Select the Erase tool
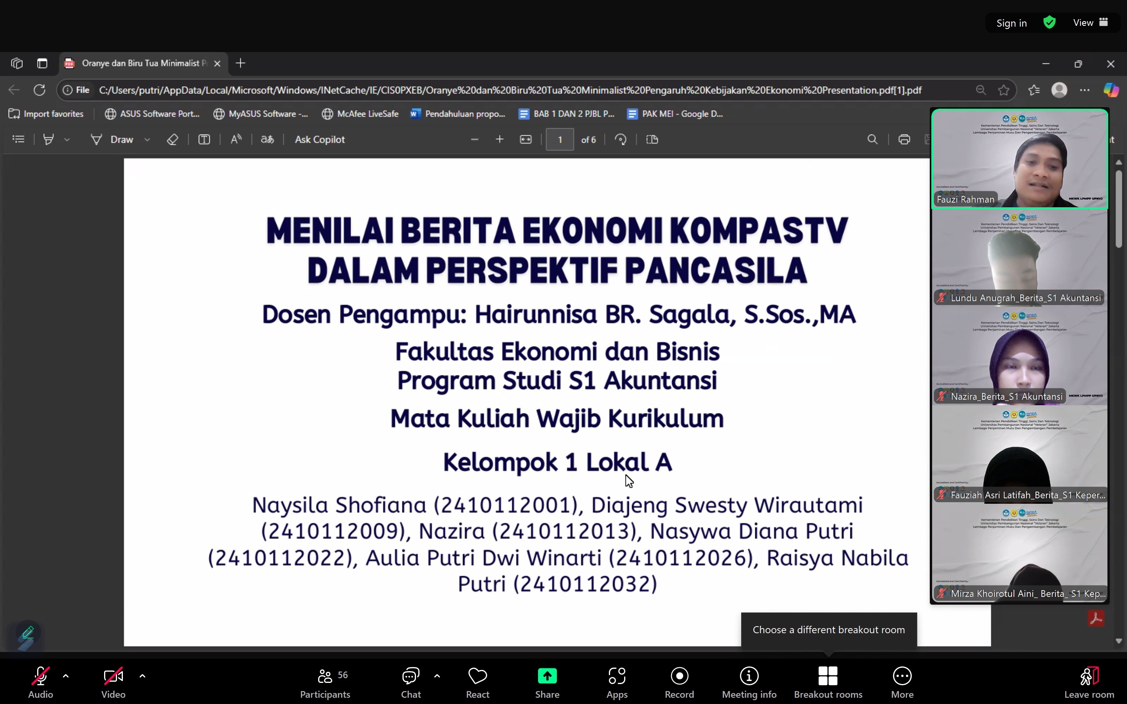 (173, 139)
